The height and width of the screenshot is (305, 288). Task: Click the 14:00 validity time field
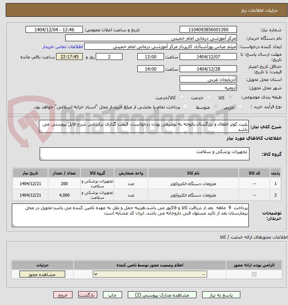(x=151, y=69)
